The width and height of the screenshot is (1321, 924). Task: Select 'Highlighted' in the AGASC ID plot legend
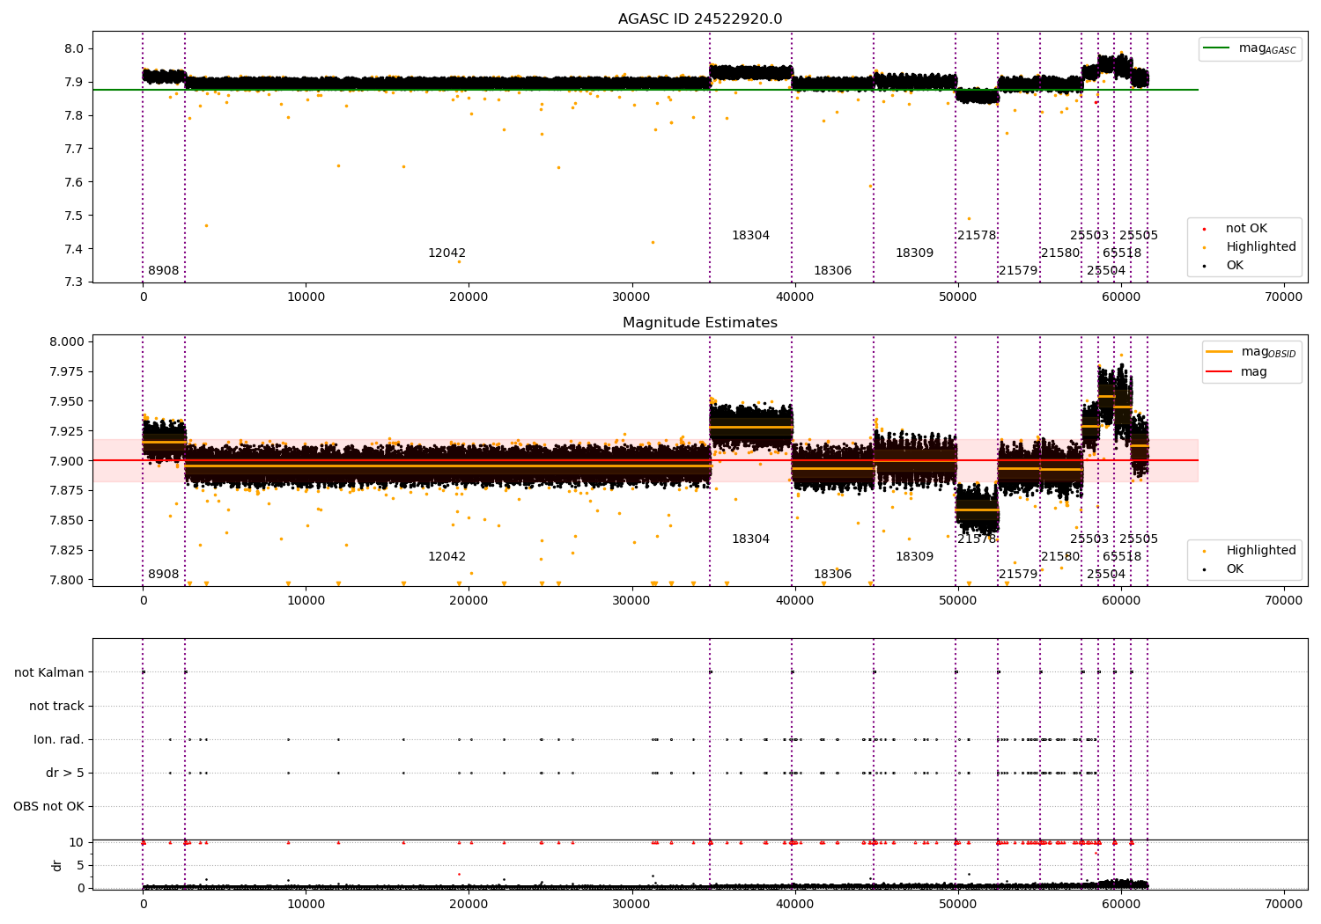(x=1261, y=247)
